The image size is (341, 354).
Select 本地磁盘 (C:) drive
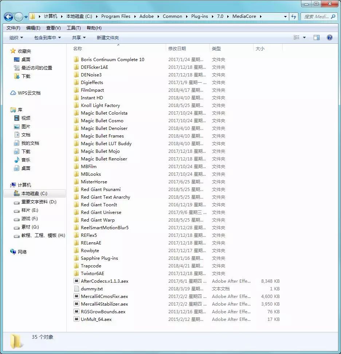tap(34, 194)
